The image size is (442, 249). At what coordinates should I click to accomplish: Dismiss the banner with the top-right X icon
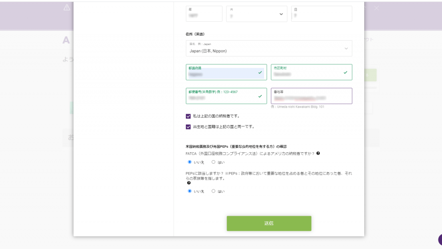pos(376,8)
